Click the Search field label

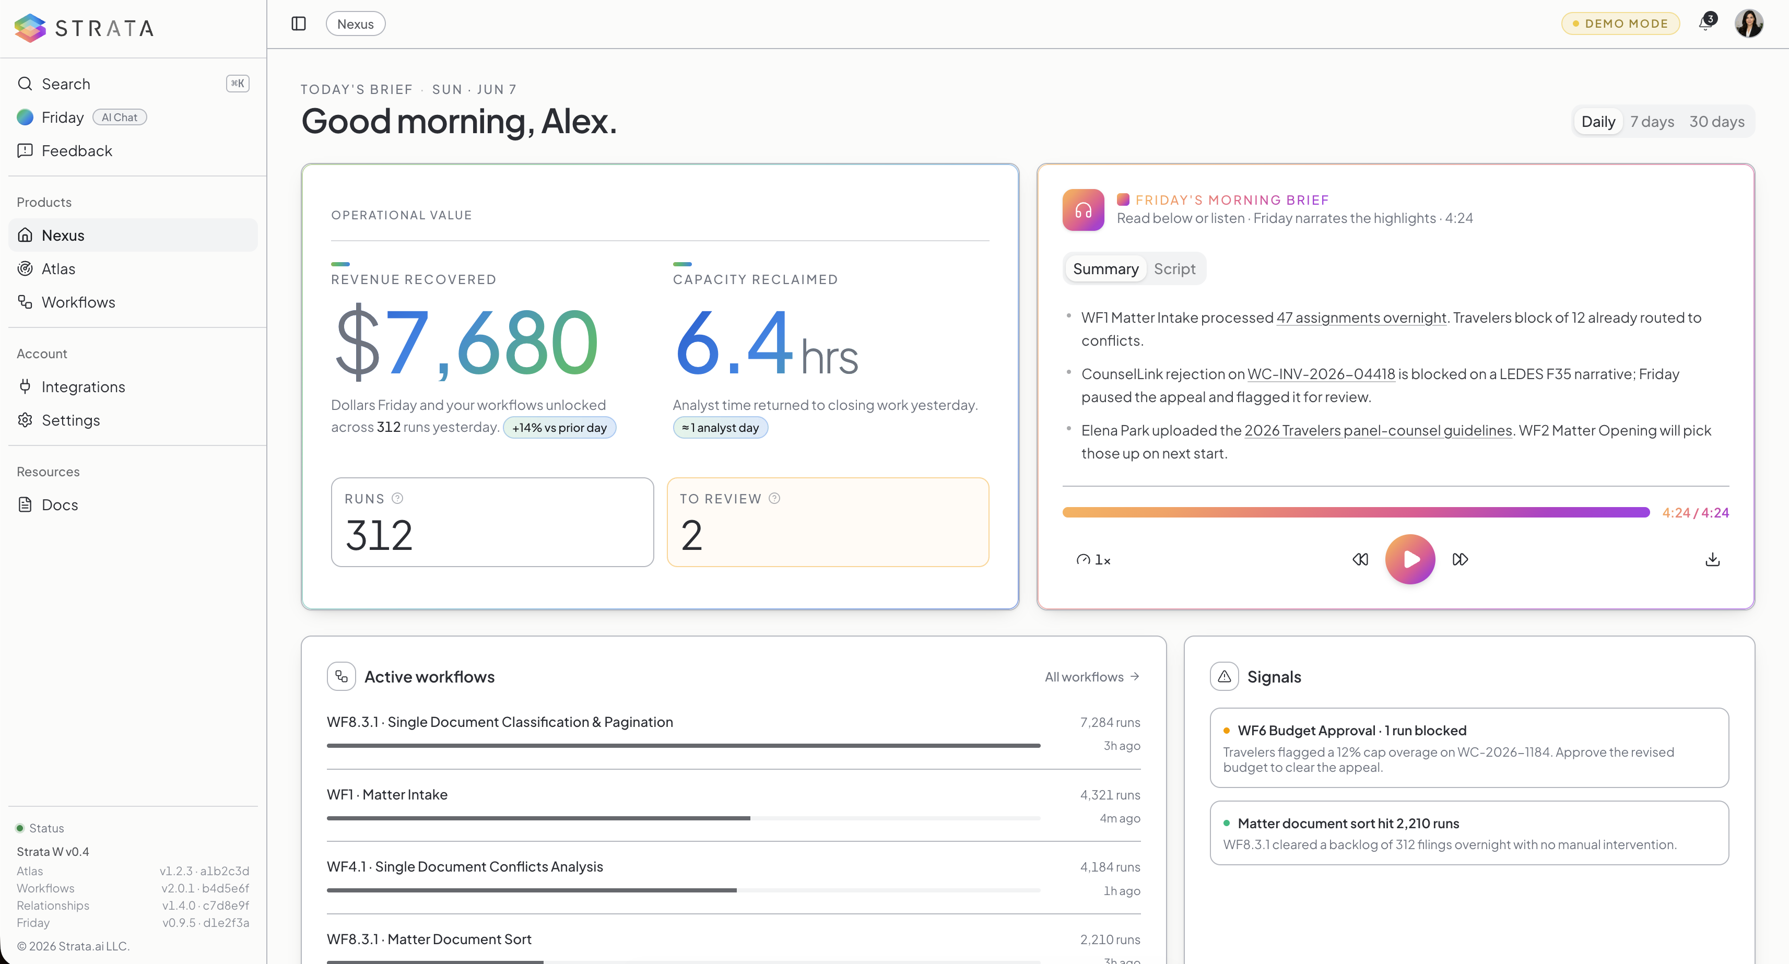66,84
